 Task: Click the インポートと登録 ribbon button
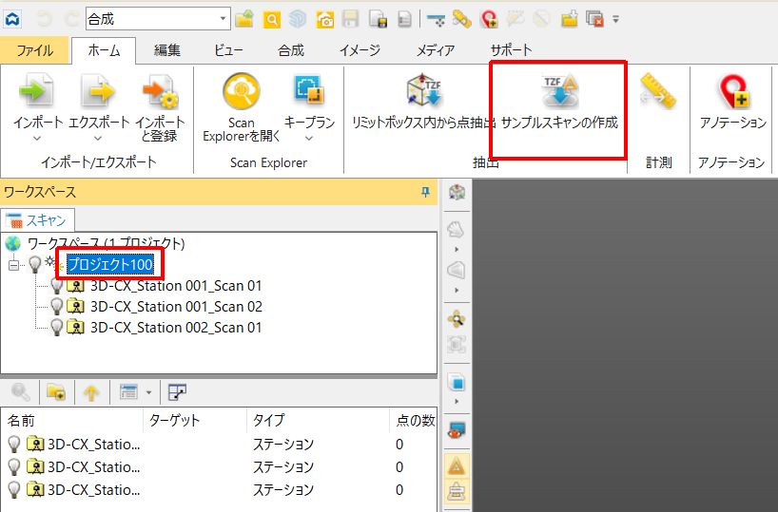coord(160,107)
